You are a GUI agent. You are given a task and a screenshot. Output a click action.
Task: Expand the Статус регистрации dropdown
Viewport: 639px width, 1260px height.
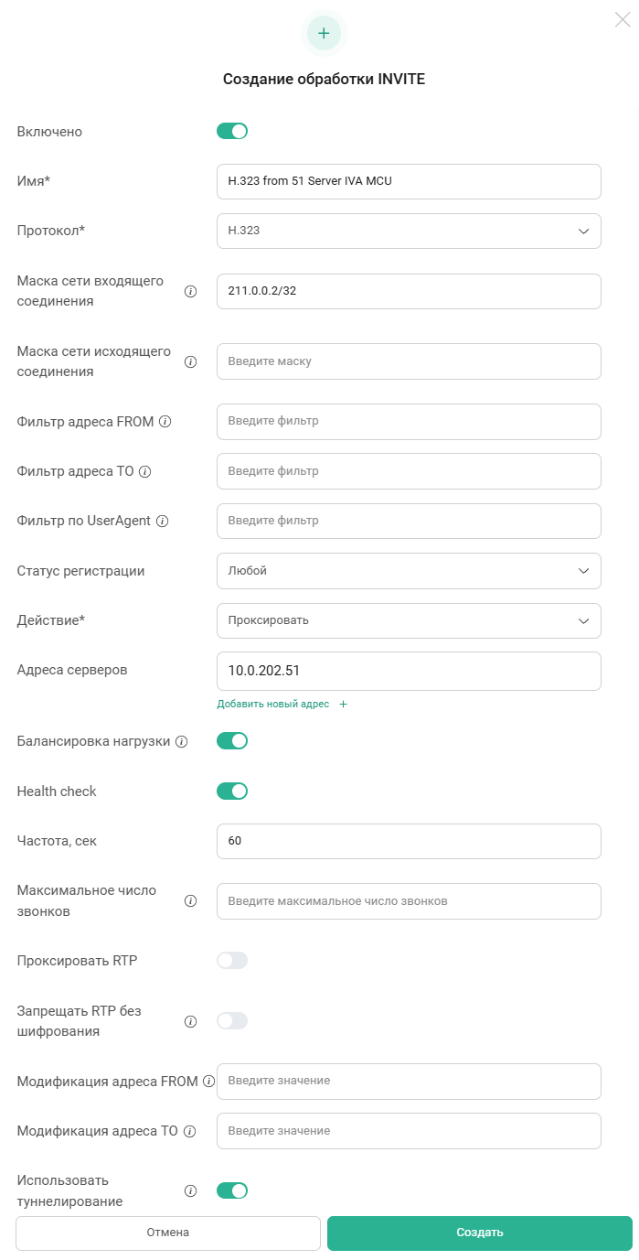409,570
